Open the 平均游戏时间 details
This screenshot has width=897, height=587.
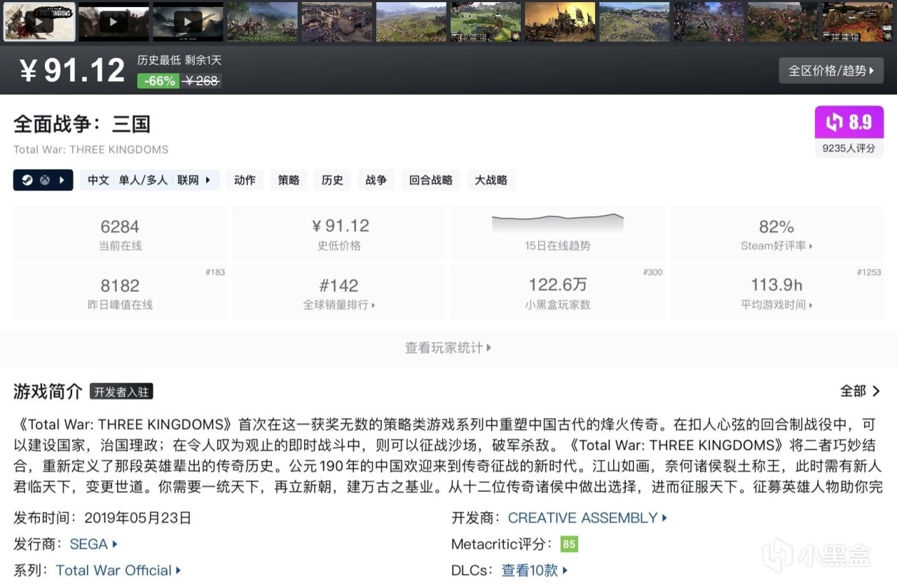pos(776,305)
